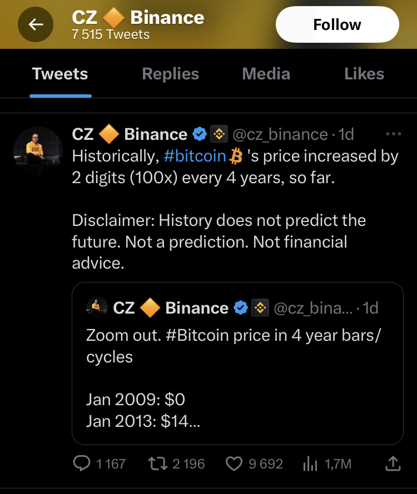Follow CZ Binance
This screenshot has height=494, width=417.
tap(337, 24)
